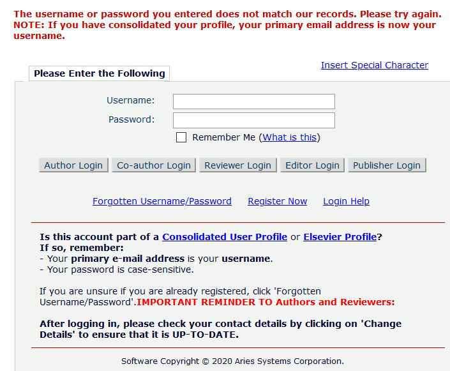The height and width of the screenshot is (371, 450).
Task: Open the 'What is this' link
Action: coord(290,137)
